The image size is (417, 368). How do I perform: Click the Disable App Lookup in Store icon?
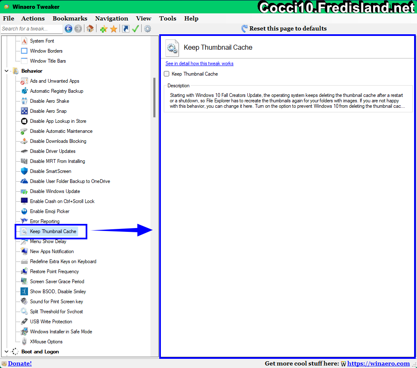[24, 121]
